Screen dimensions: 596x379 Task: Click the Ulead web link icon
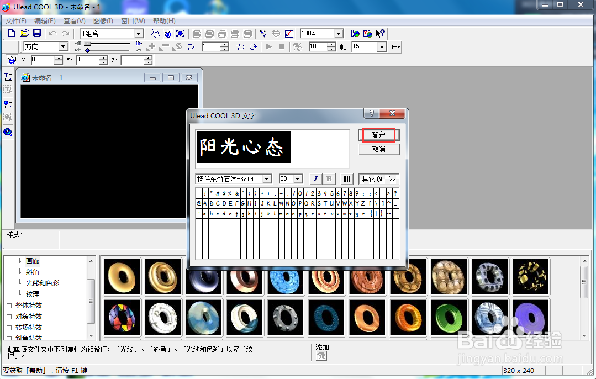(x=355, y=34)
